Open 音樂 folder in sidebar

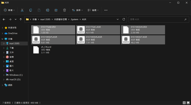12,57
